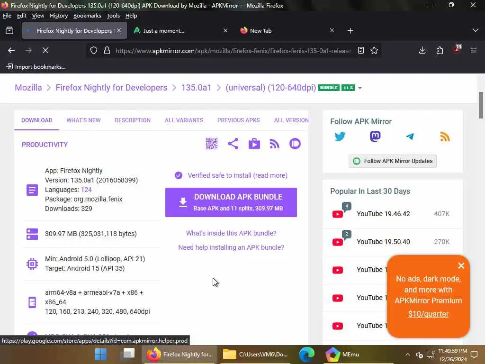Click the page vertical scrollbar thumb

click(x=481, y=105)
